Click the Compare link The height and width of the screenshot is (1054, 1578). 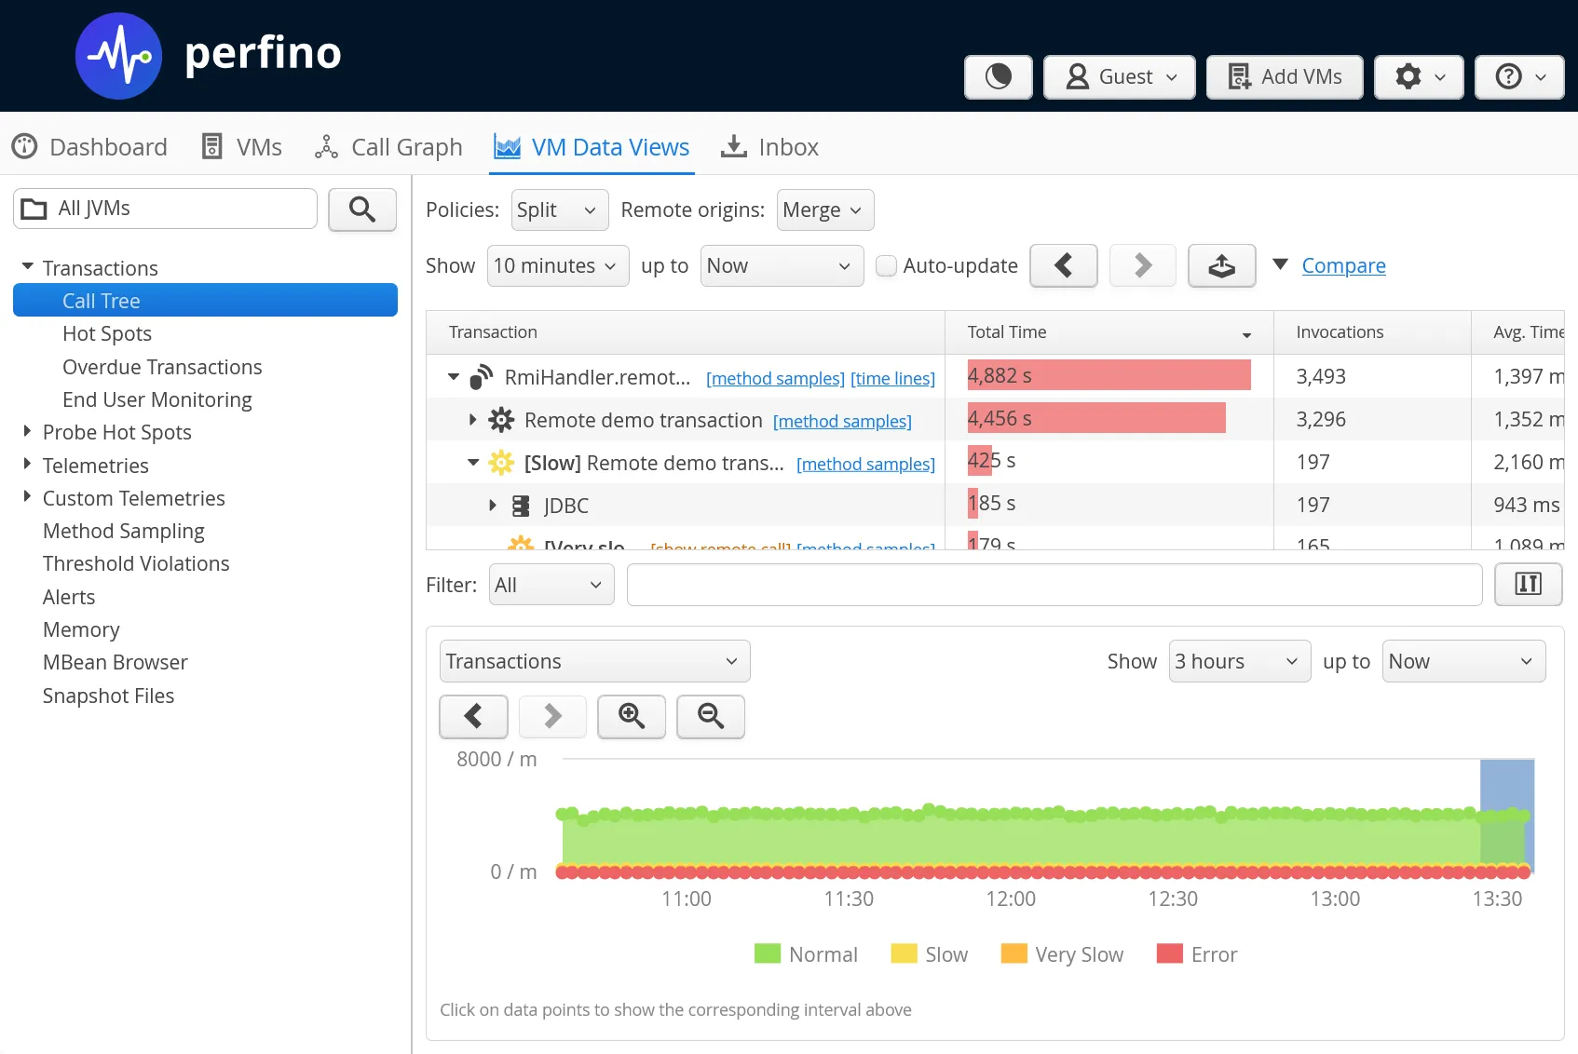[1343, 266]
